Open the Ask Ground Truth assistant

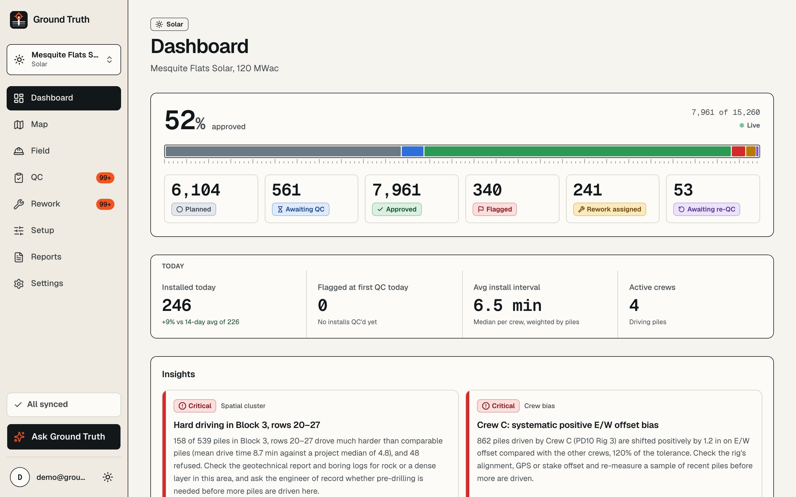(x=64, y=437)
